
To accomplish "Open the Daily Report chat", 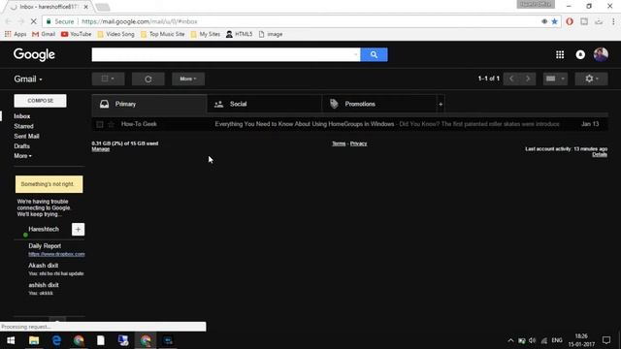I will pos(45,245).
